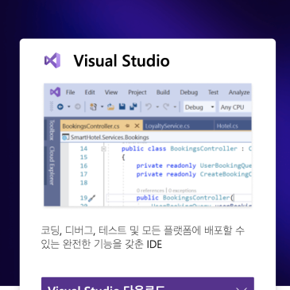290x290 pixels.
Task: Click the open file folder icon
Action: pyautogui.click(x=110, y=106)
